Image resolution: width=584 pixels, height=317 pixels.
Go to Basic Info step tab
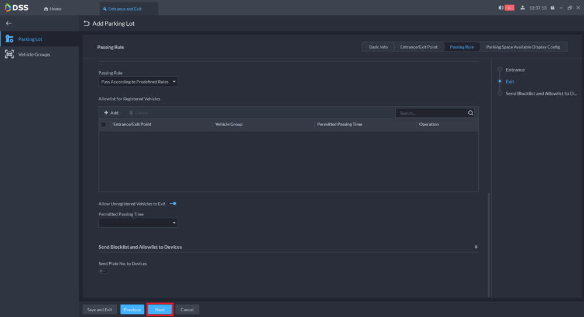coord(378,47)
